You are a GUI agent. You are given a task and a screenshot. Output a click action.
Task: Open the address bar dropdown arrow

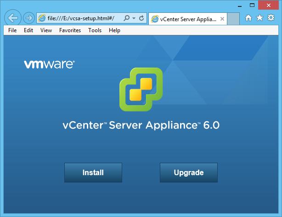(134, 18)
